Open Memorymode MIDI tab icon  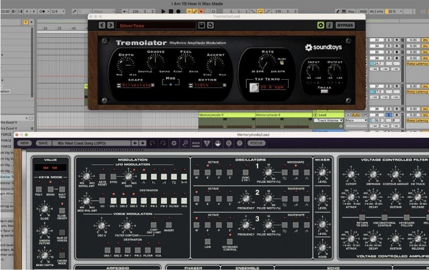pyautogui.click(x=196, y=143)
